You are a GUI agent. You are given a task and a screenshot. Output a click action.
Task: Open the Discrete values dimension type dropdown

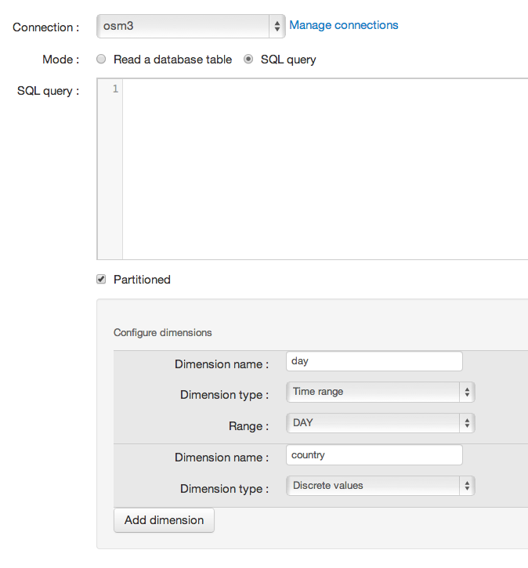380,486
